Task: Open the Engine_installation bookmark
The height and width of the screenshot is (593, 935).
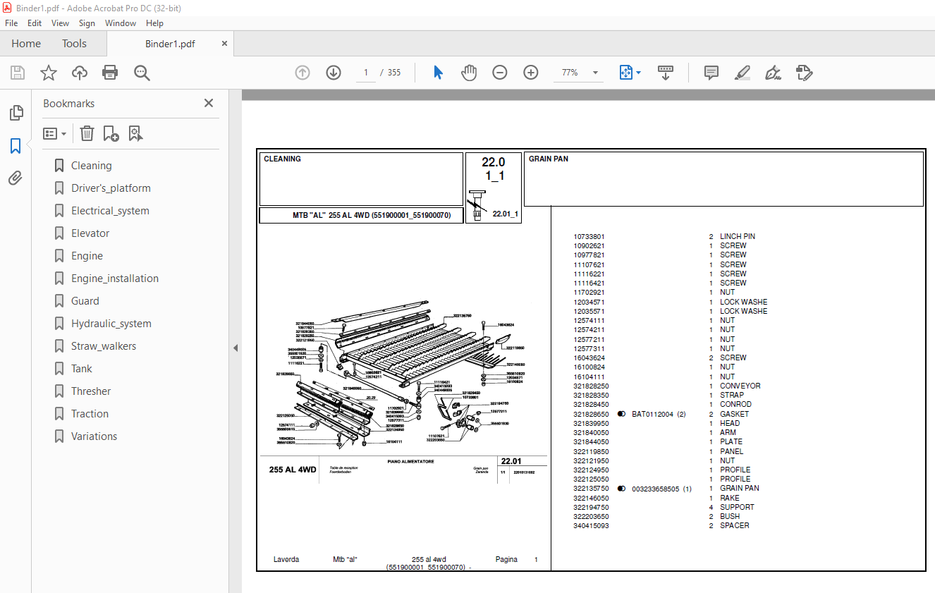Action: click(115, 279)
